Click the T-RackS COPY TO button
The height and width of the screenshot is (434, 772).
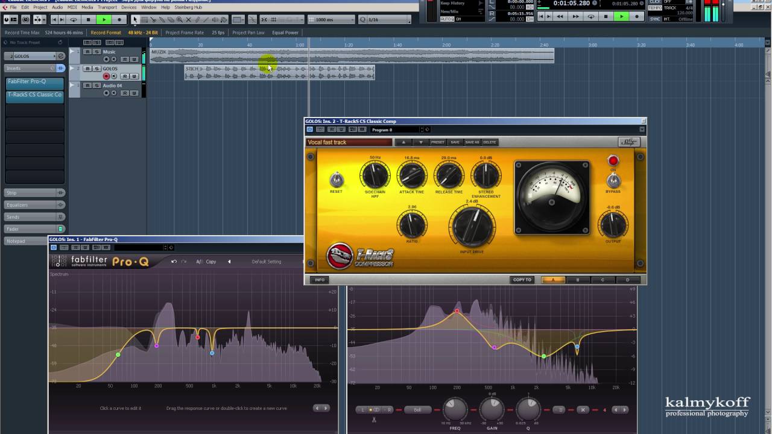tap(522, 280)
